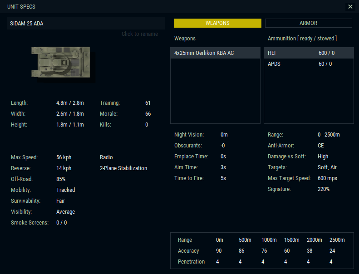Click the Survivability value Fair
Viewport: 359px width, 274px height.
pos(61,201)
